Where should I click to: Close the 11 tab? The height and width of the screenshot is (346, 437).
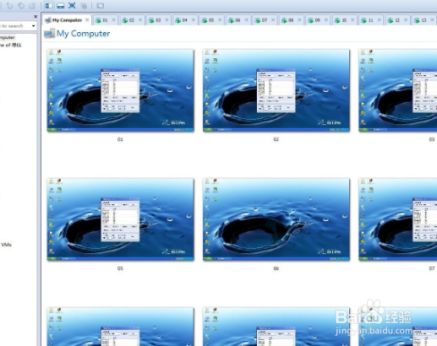[380, 19]
